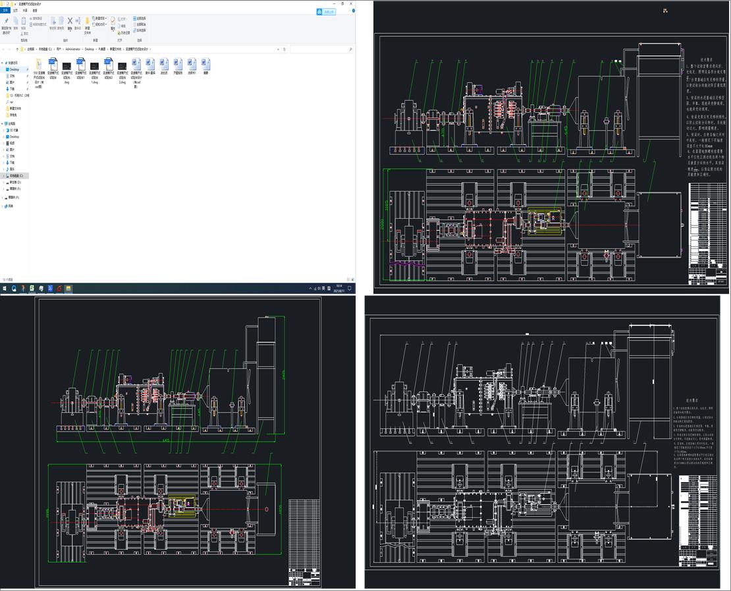Switch to the View ribbon tab

[x=34, y=11]
